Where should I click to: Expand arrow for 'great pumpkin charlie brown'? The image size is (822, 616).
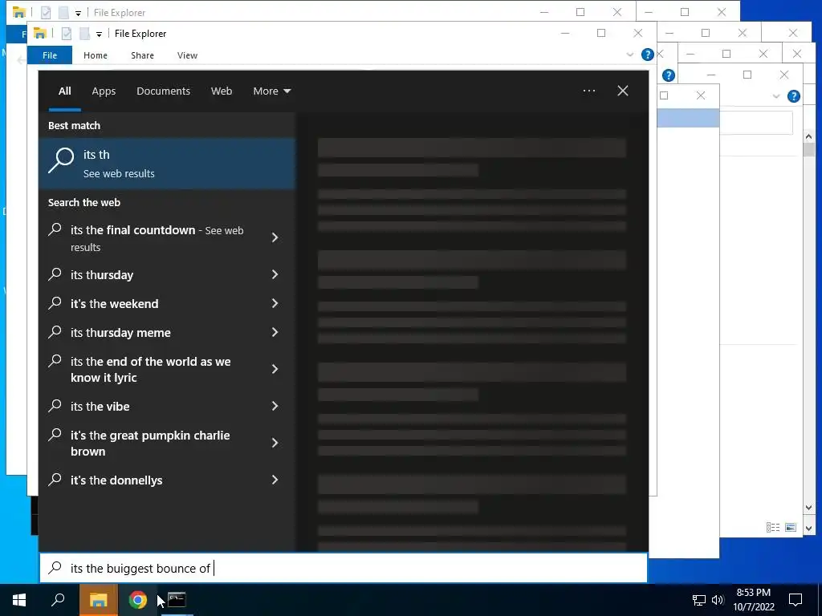(x=275, y=443)
